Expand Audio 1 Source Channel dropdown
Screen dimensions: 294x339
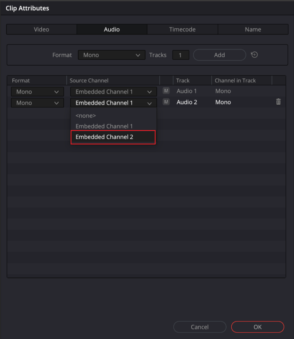pos(113,92)
